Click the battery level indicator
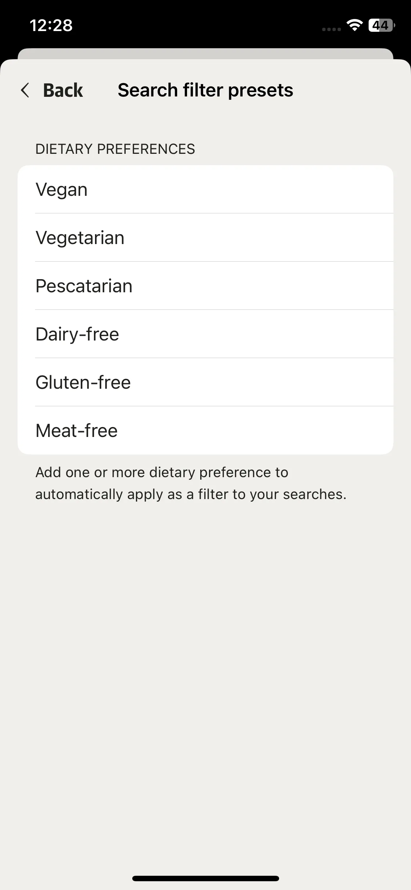411x890 pixels. coord(381,25)
